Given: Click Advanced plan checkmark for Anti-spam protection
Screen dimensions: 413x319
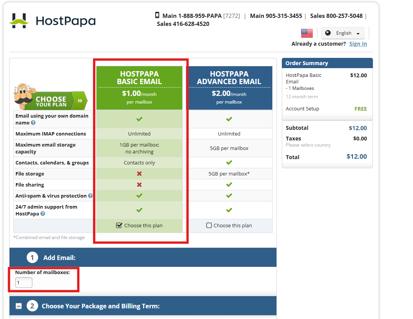Looking at the screenshot, I should coord(229,196).
